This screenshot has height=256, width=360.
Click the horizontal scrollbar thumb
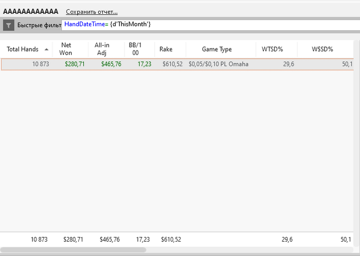(73, 250)
